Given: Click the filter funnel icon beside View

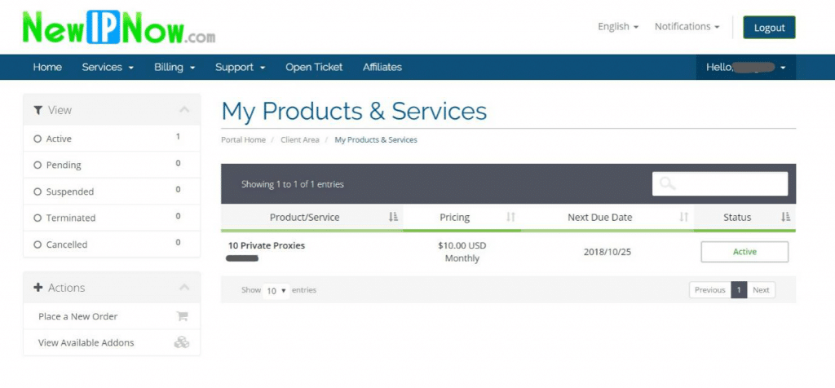Looking at the screenshot, I should click(38, 110).
